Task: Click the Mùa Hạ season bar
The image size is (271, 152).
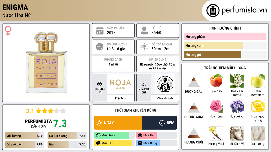Action: (156, 135)
